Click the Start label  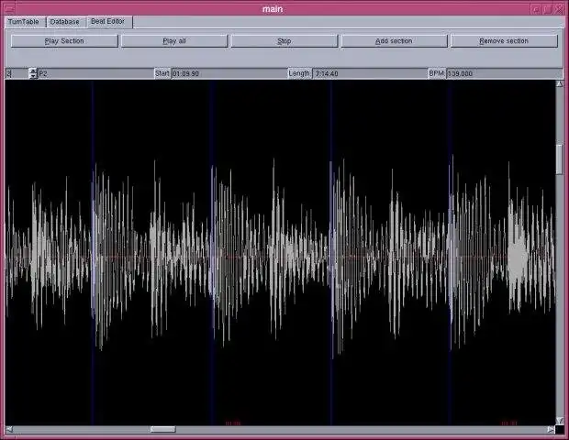(162, 73)
